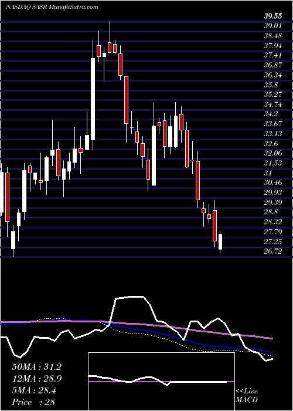Click the 38.48 price axis label
The height and width of the screenshot is (411, 293).
[273, 36]
